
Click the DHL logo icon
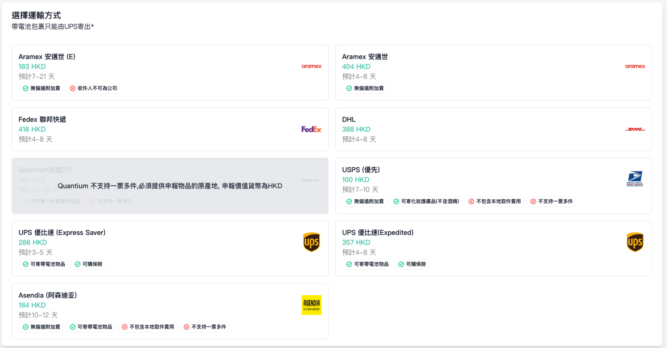point(635,129)
